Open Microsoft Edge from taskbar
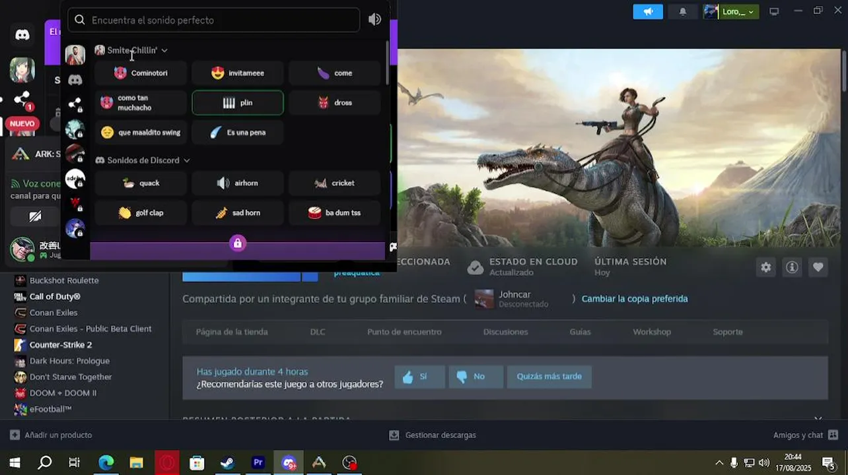 106,463
